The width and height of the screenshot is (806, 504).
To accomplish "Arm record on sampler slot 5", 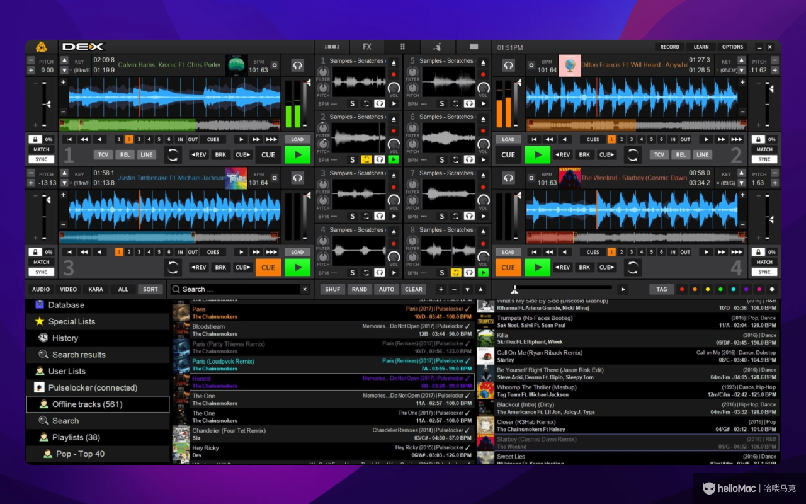I will point(484,74).
